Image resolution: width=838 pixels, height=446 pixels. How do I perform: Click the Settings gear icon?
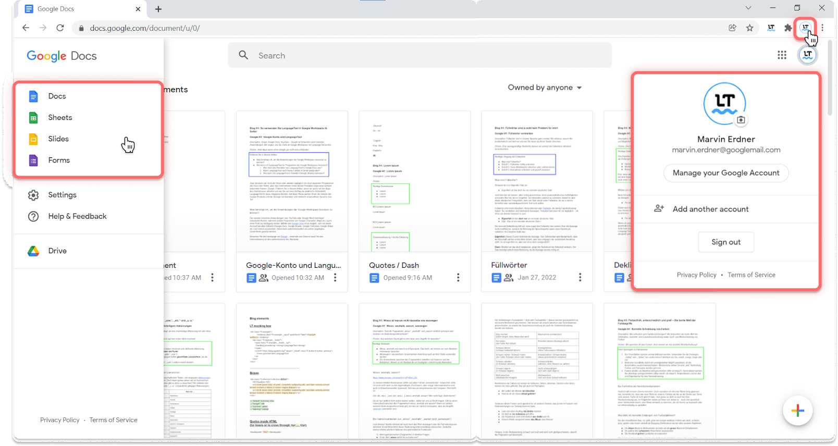[x=33, y=195]
